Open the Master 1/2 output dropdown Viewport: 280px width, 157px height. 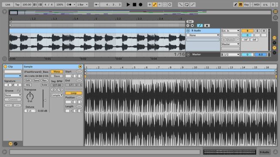coord(230,55)
